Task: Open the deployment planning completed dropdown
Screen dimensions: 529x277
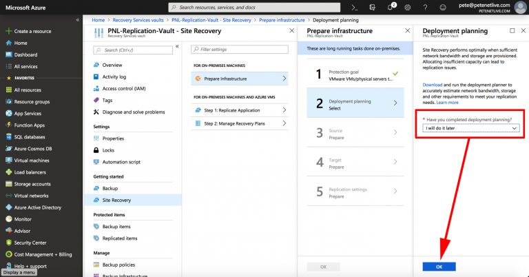Action: [471, 128]
